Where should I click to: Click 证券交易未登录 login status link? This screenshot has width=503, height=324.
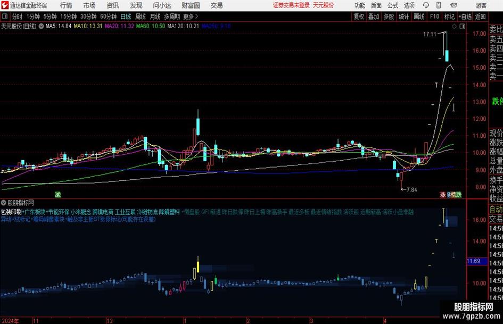click(x=291, y=5)
